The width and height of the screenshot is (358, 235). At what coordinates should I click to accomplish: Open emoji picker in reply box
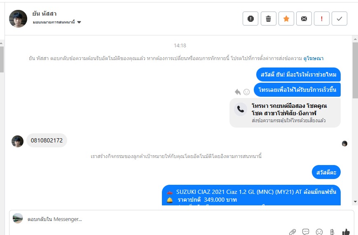(319, 232)
